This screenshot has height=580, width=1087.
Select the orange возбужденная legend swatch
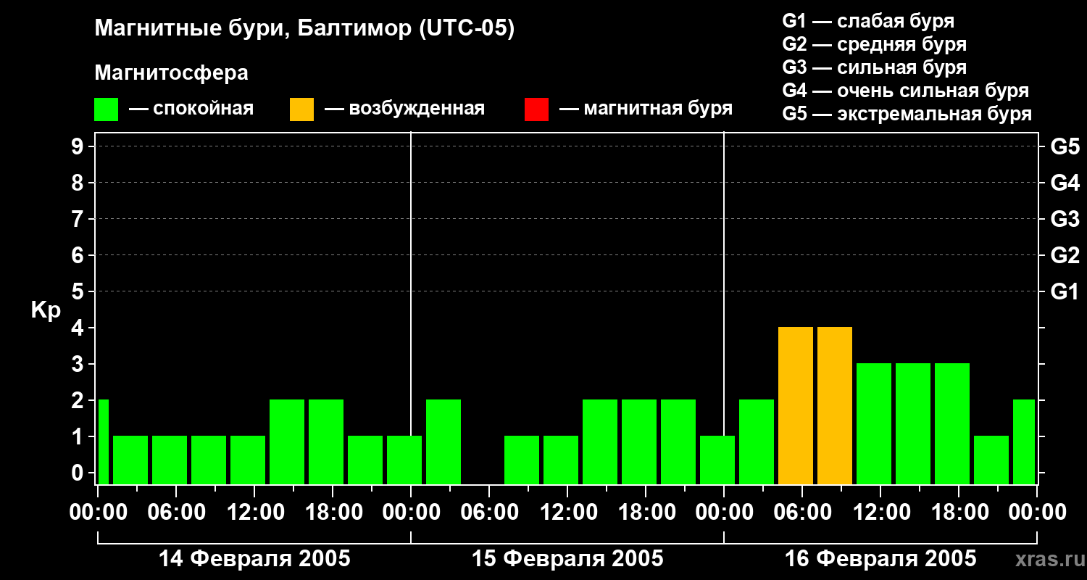pyautogui.click(x=301, y=109)
